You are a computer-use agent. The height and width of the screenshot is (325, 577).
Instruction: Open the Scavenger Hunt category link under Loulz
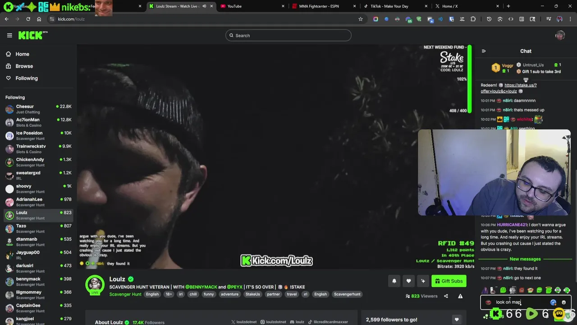point(125,294)
